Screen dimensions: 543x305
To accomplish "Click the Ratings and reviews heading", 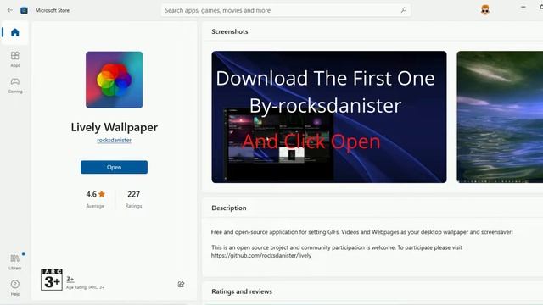I will (x=242, y=291).
